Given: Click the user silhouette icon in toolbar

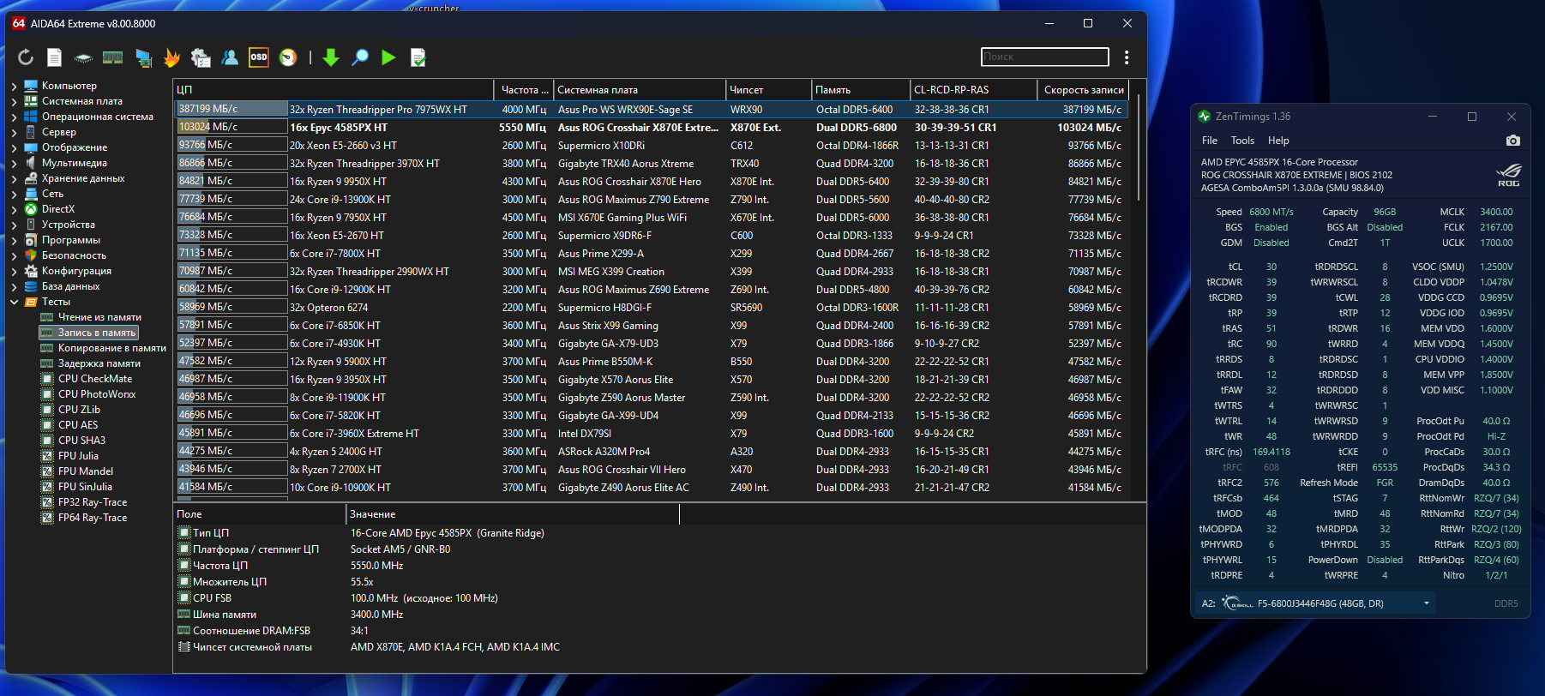Looking at the screenshot, I should coord(230,57).
